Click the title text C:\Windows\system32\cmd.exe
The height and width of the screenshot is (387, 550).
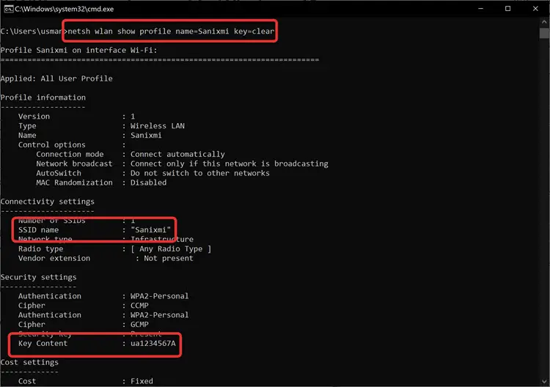coord(65,9)
